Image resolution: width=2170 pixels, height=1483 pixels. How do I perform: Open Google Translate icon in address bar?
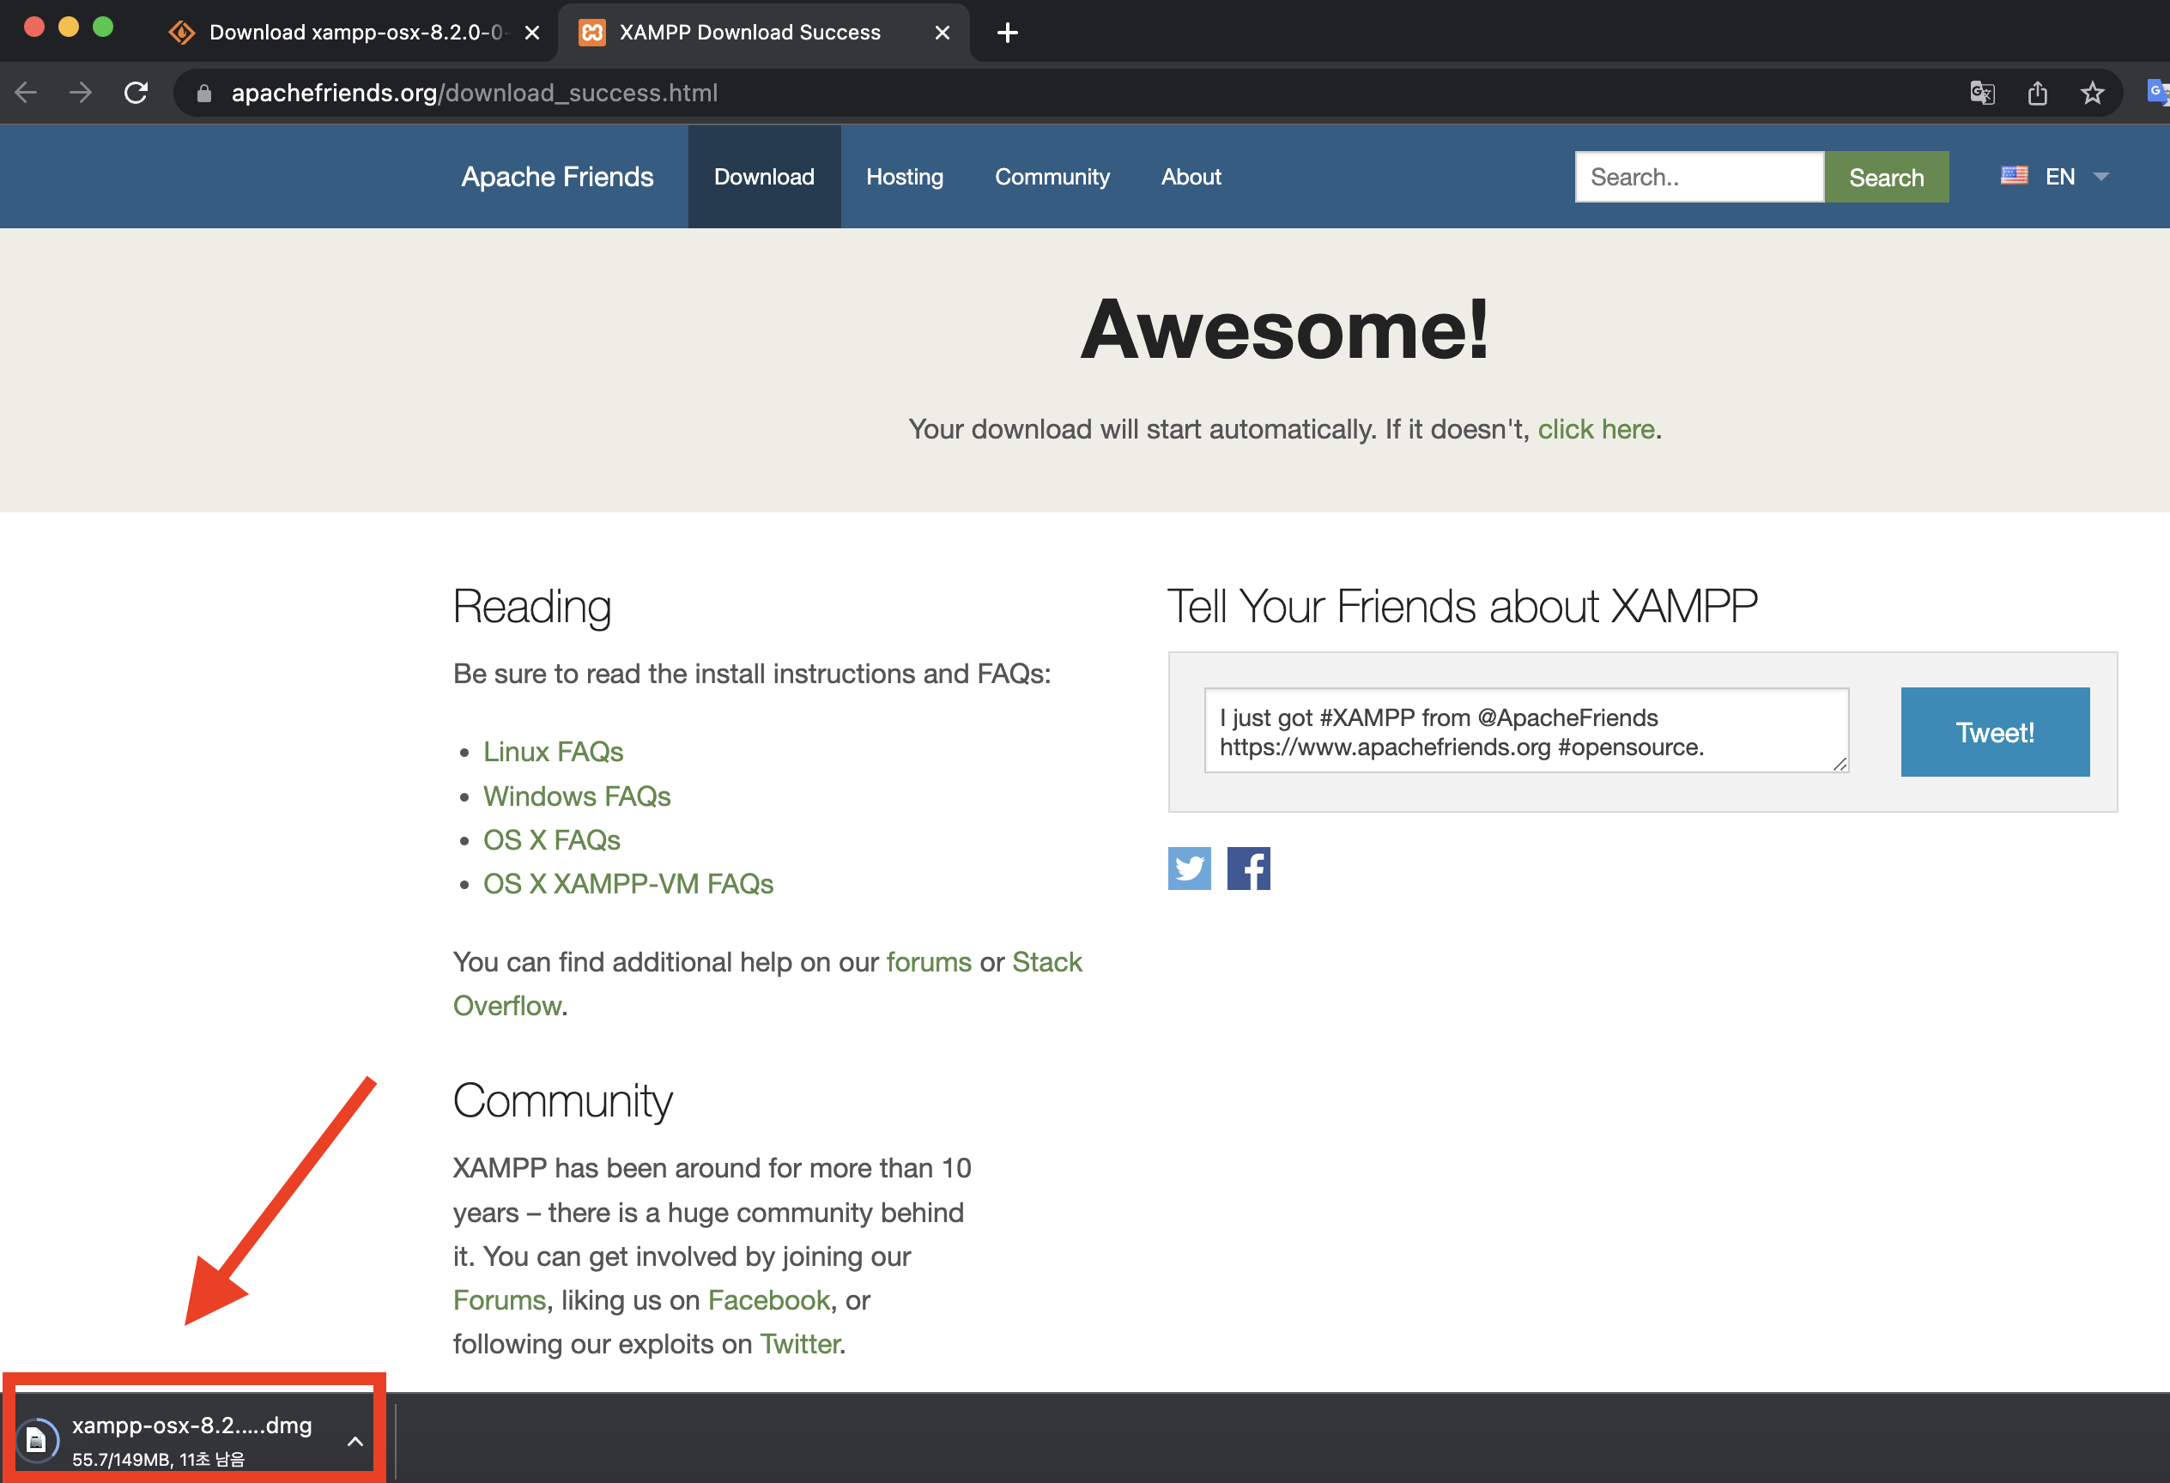[1981, 93]
